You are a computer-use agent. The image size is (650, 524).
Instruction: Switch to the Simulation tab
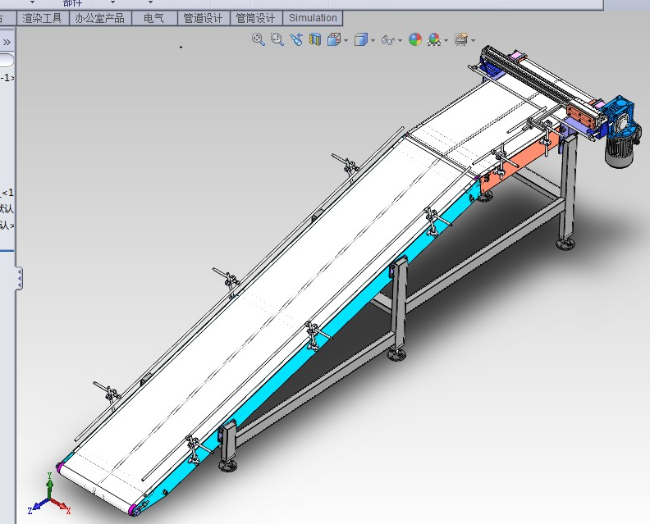[313, 17]
